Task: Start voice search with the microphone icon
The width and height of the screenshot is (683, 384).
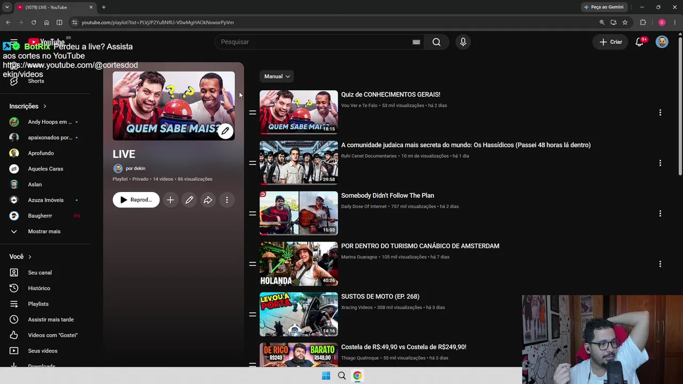Action: pos(463,42)
